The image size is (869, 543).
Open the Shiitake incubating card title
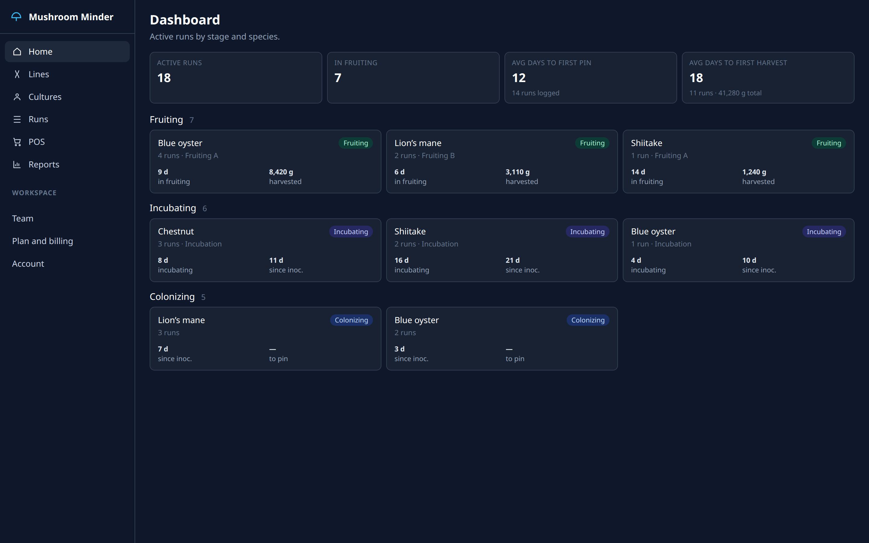coord(410,232)
